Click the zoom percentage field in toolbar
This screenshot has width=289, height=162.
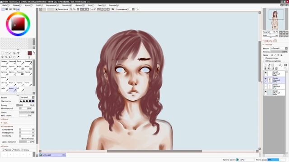[x=73, y=9]
